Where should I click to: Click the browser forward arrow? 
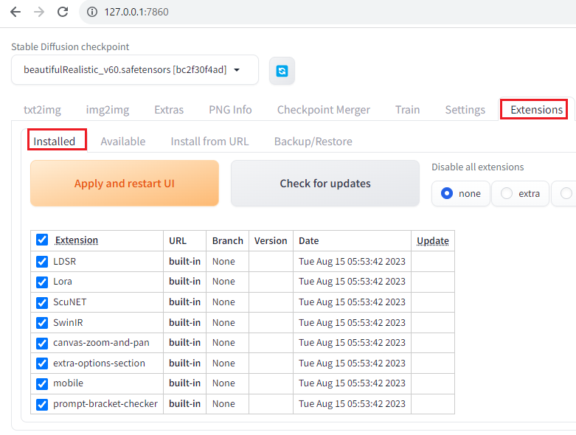click(39, 12)
